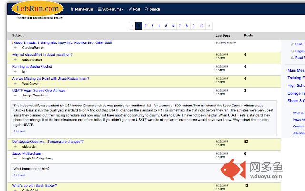Open Main Forum from the navigation bar
Viewport: 305px width, 191px height.
pos(81,9)
